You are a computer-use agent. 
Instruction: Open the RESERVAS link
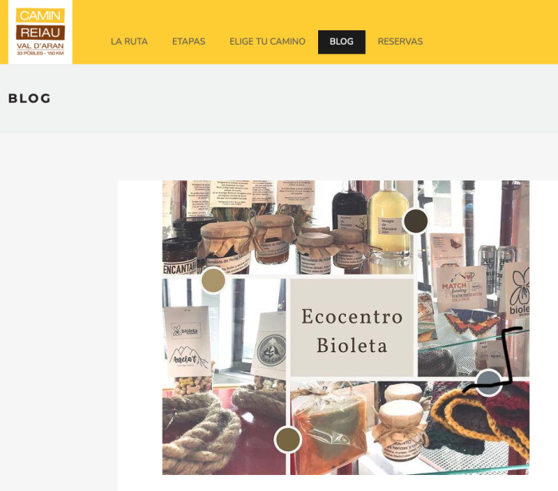click(400, 42)
